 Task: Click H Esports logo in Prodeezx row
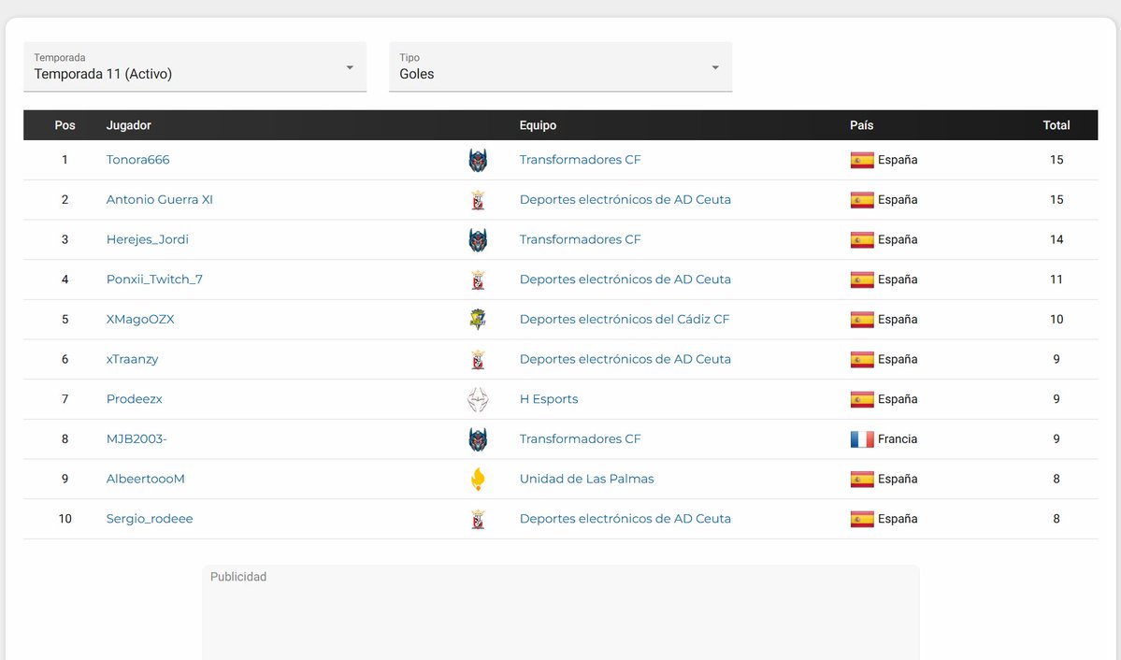pos(478,400)
